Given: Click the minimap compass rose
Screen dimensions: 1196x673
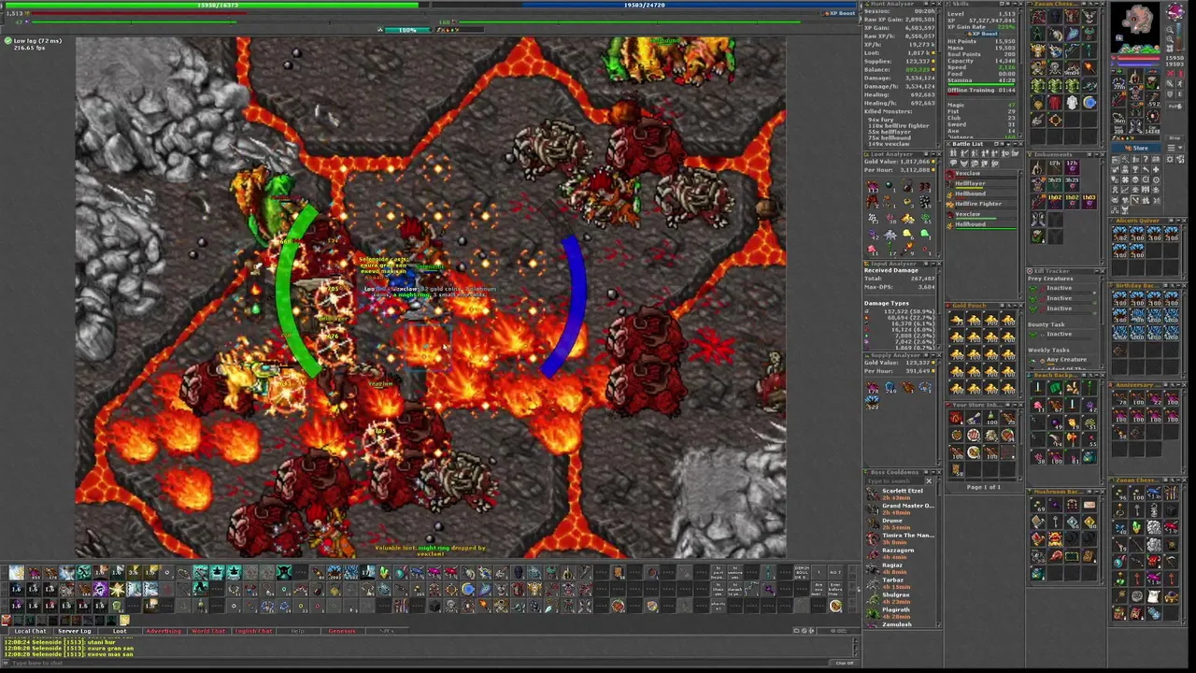Looking at the screenshot, I should (1175, 12).
